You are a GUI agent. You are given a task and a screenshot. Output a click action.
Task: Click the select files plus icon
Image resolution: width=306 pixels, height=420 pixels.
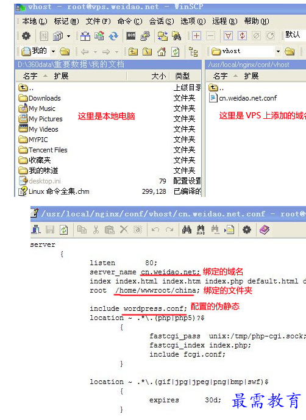tap(196, 35)
